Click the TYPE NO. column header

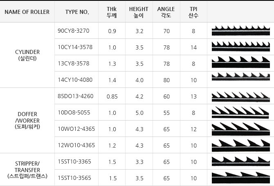point(76,12)
